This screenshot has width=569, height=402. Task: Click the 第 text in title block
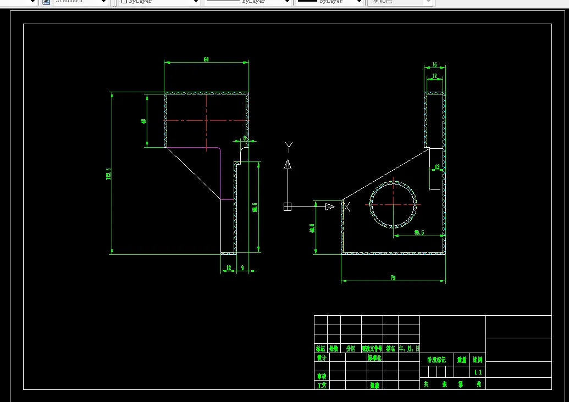coord(461,384)
